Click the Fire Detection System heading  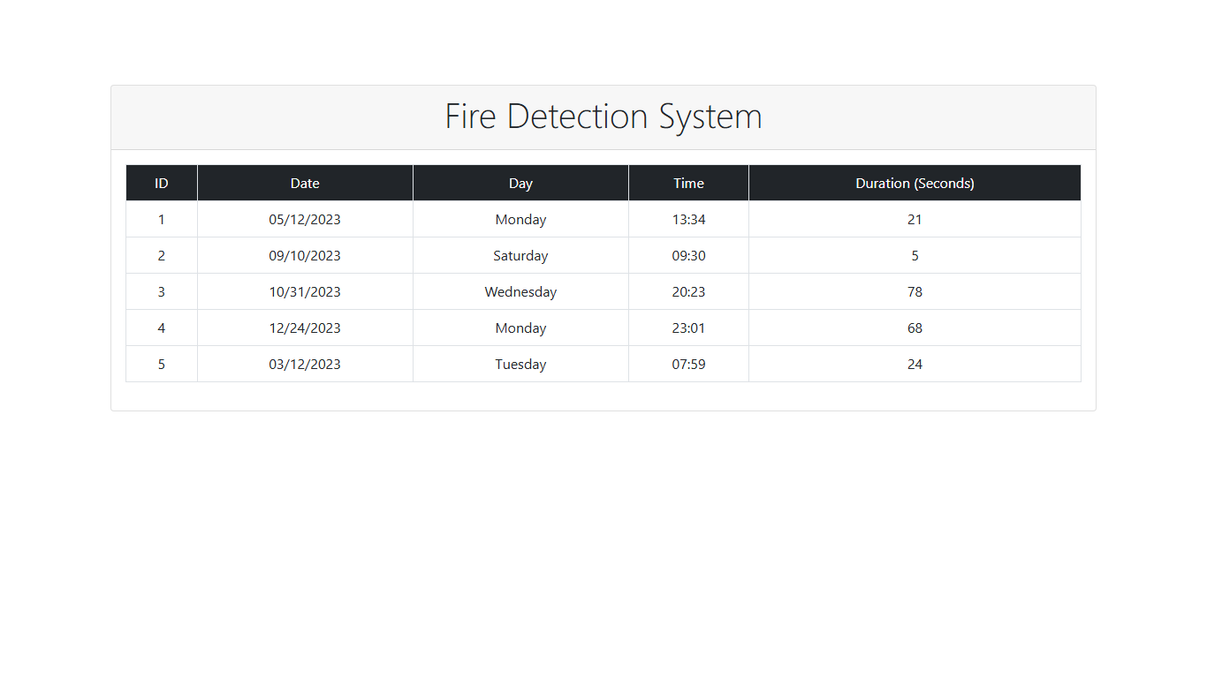(603, 117)
